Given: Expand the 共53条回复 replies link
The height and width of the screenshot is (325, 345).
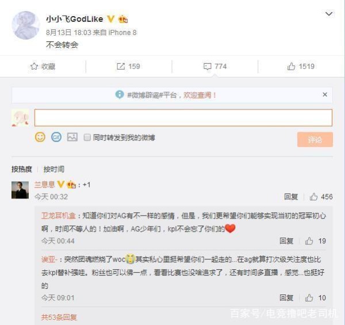Looking at the screenshot, I should coord(59,317).
